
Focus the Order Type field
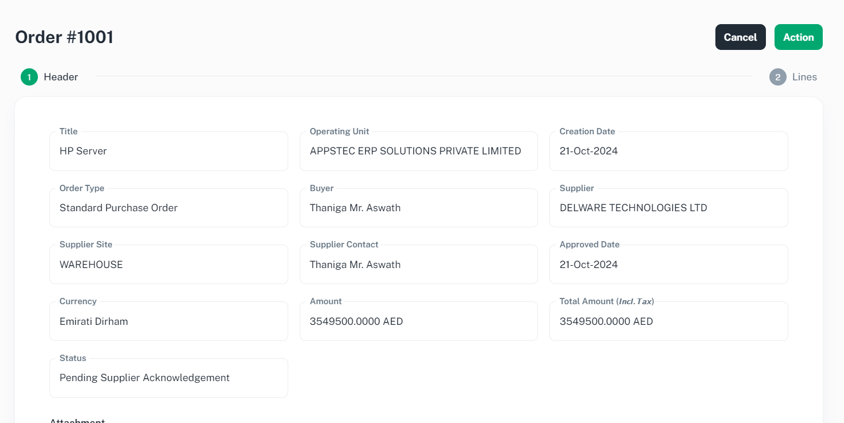[x=168, y=208]
